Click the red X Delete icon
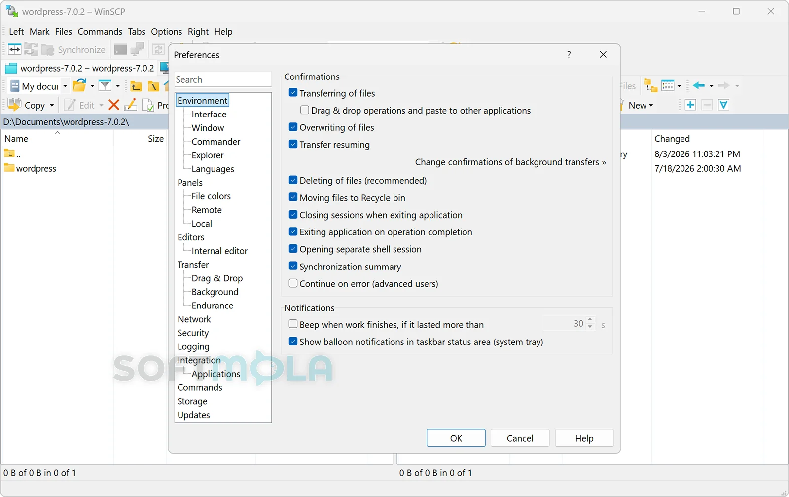The height and width of the screenshot is (497, 789). click(x=114, y=105)
